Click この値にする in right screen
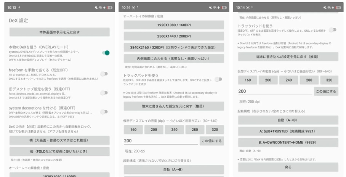This screenshot has width=346, height=177. (x=326, y=91)
